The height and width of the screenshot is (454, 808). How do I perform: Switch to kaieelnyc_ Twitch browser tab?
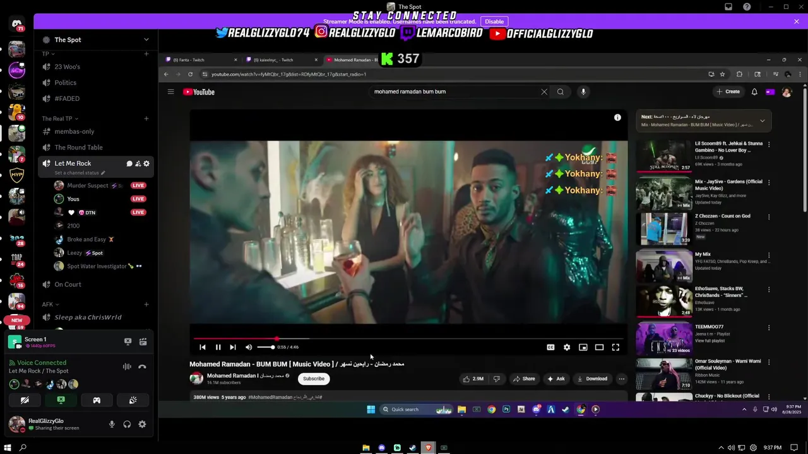click(281, 60)
